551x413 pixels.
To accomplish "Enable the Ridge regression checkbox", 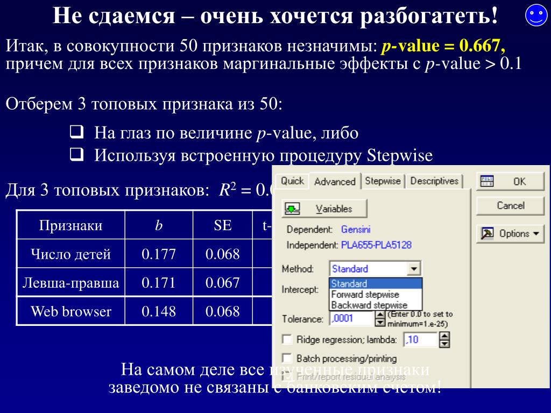I will 287,339.
